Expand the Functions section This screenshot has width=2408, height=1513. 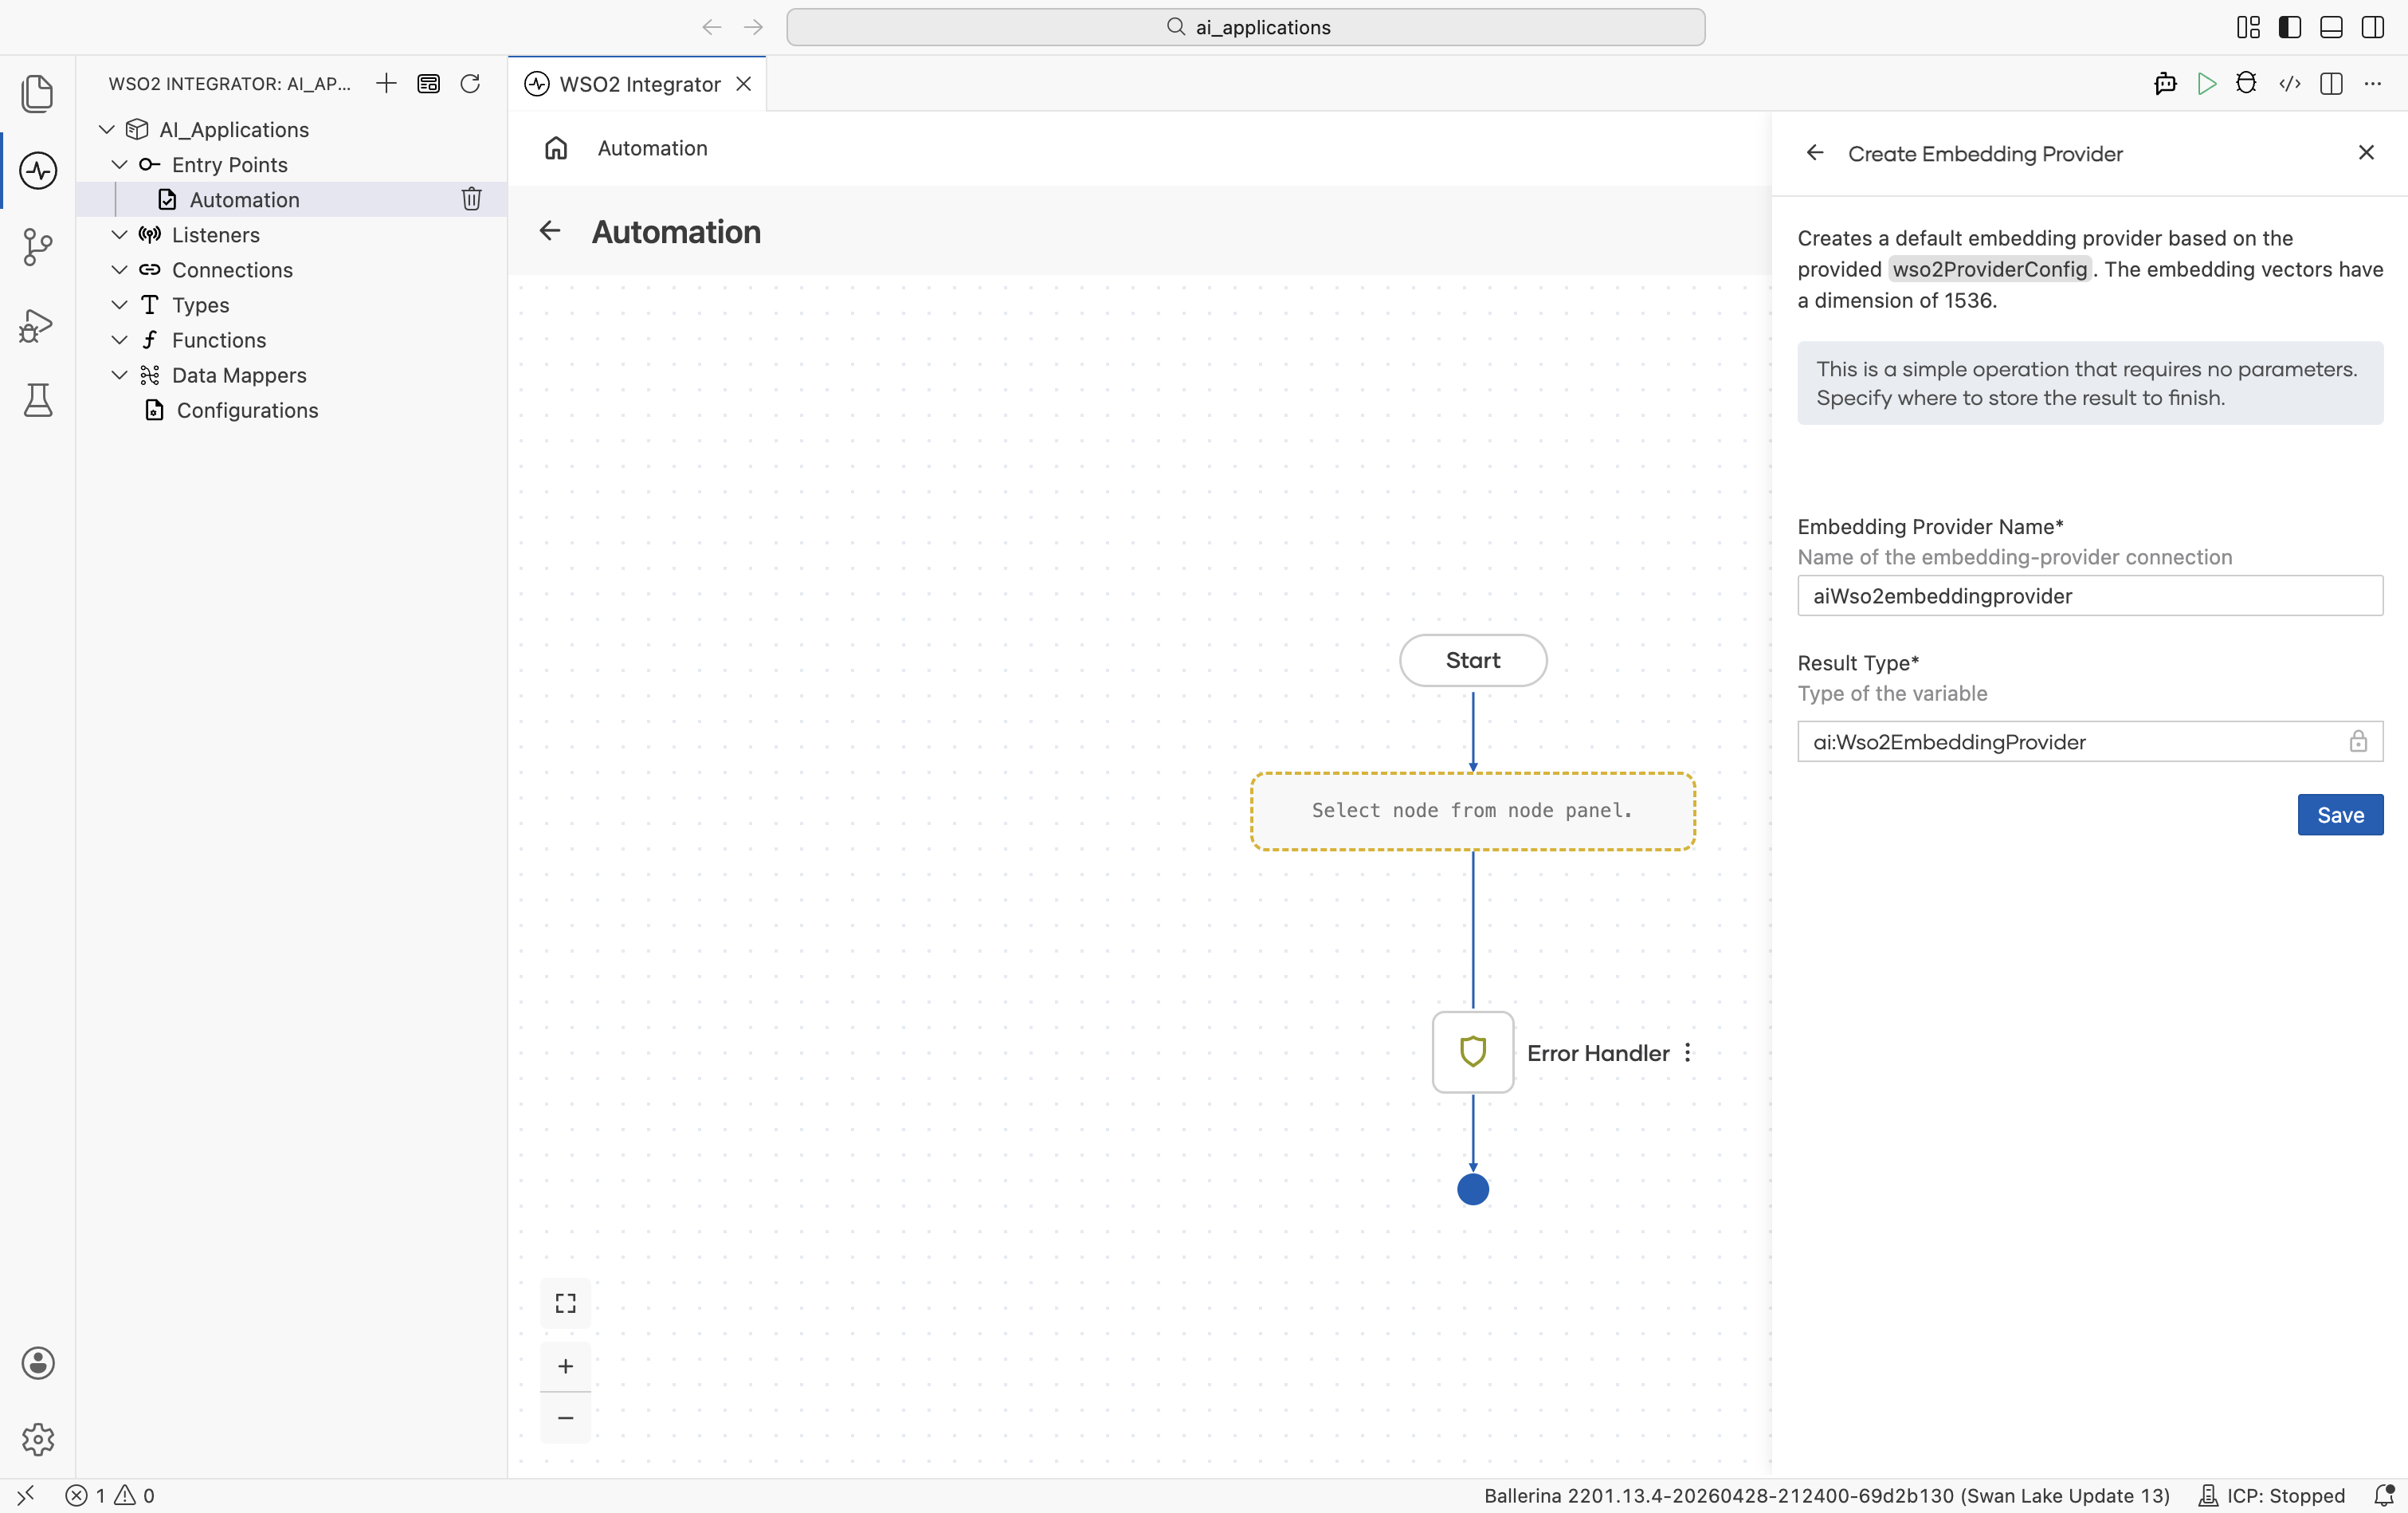tap(119, 340)
